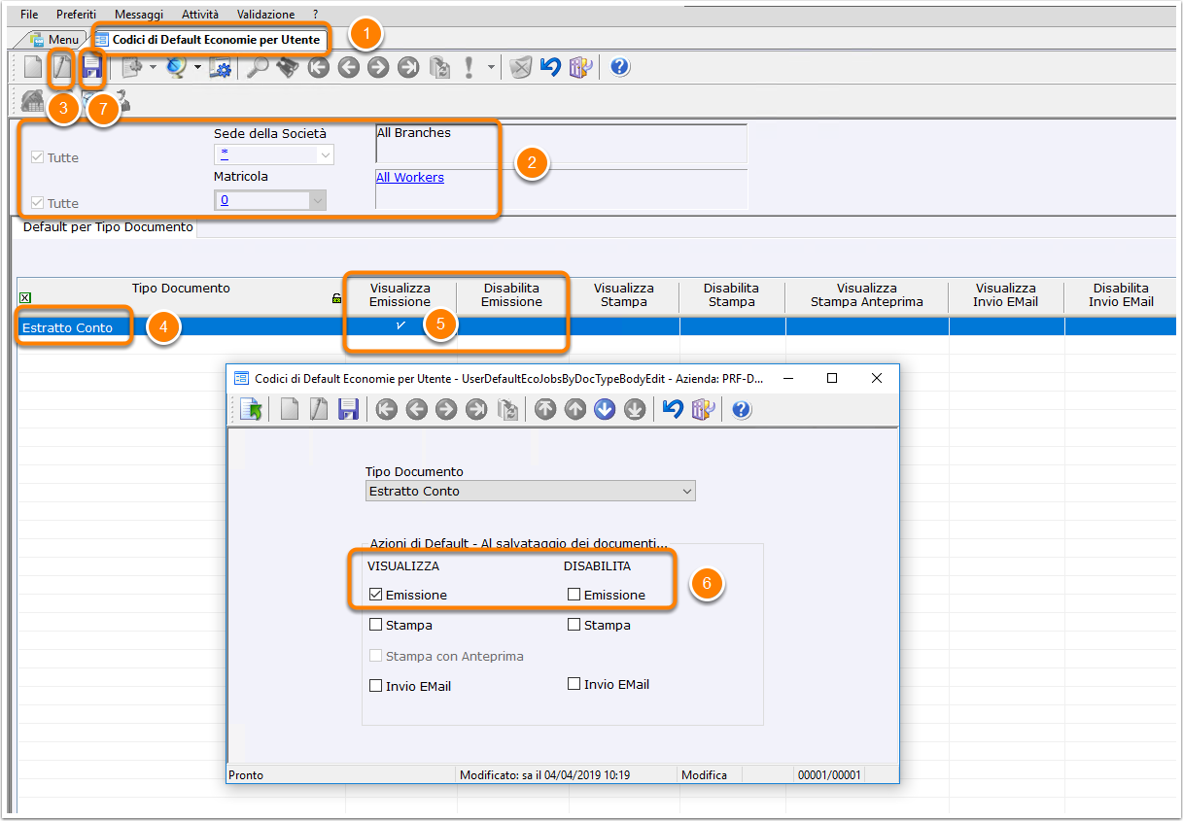Open the Messaggi menu
1183x821 pixels.
[x=138, y=15]
